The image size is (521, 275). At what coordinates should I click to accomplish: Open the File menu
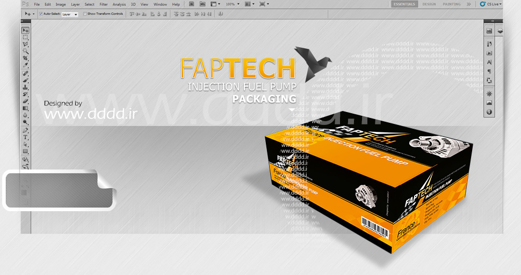pyautogui.click(x=37, y=4)
